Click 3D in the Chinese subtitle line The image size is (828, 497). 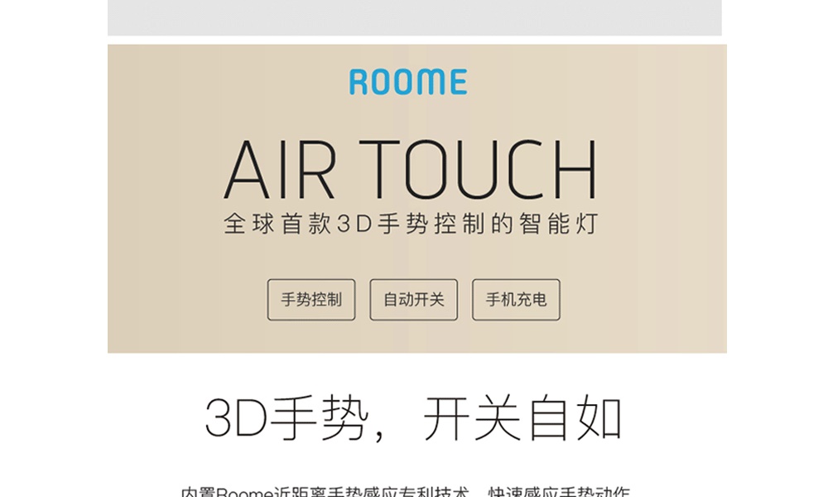click(x=355, y=224)
